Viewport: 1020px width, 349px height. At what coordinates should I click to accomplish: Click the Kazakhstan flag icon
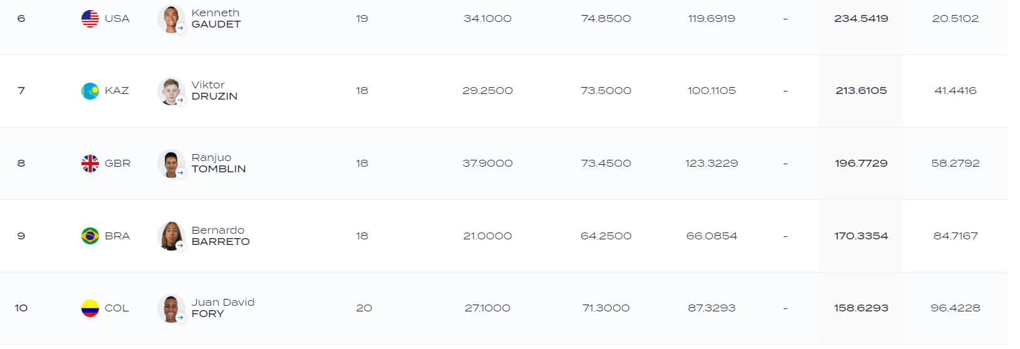pyautogui.click(x=90, y=91)
